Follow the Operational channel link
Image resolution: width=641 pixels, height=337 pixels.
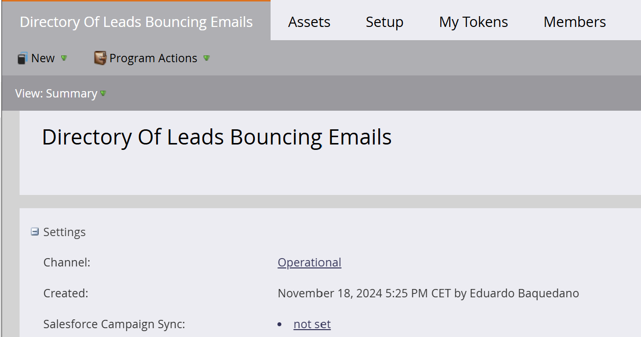309,263
